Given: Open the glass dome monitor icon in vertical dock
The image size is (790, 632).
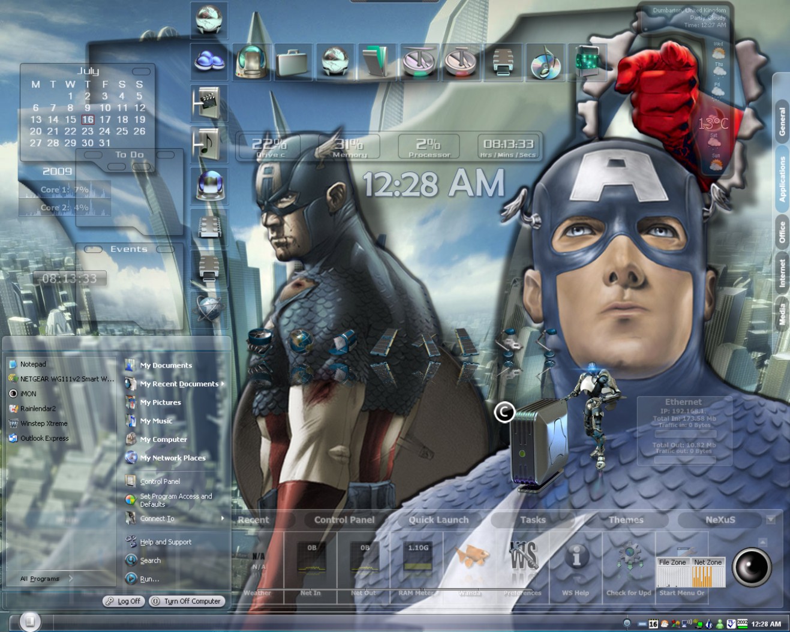Looking at the screenshot, I should 210,185.
